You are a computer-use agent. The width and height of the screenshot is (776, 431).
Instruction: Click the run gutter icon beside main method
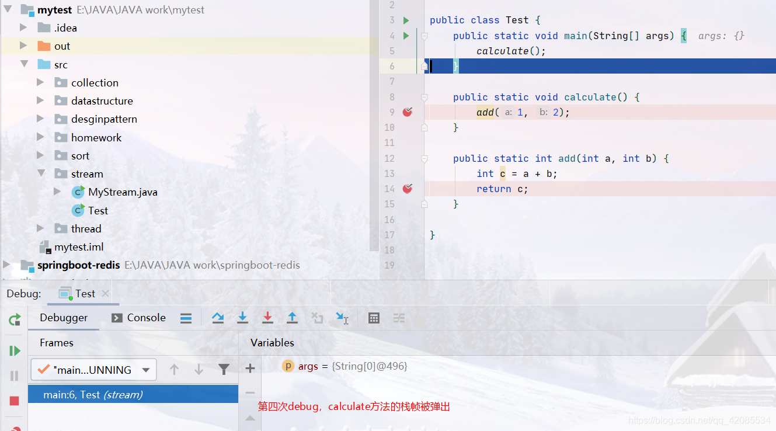tap(406, 36)
